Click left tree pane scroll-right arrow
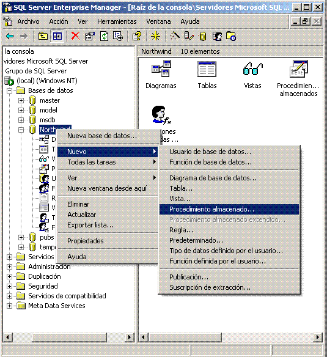The image size is (327, 357). coord(130,337)
